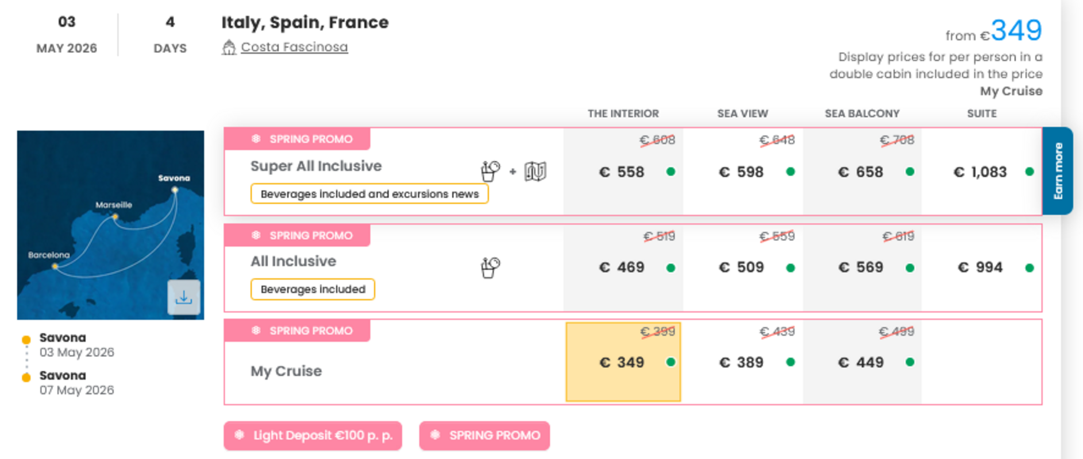The width and height of the screenshot is (1083, 459).
Task: Select My Cruise Interior fare €349
Action: pos(623,362)
